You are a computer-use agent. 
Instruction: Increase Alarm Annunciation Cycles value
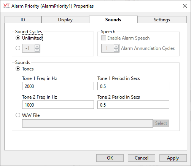pos(116,46)
